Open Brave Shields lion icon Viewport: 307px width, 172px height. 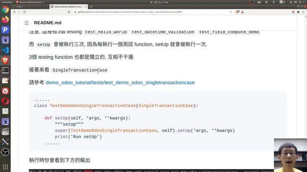point(237,12)
